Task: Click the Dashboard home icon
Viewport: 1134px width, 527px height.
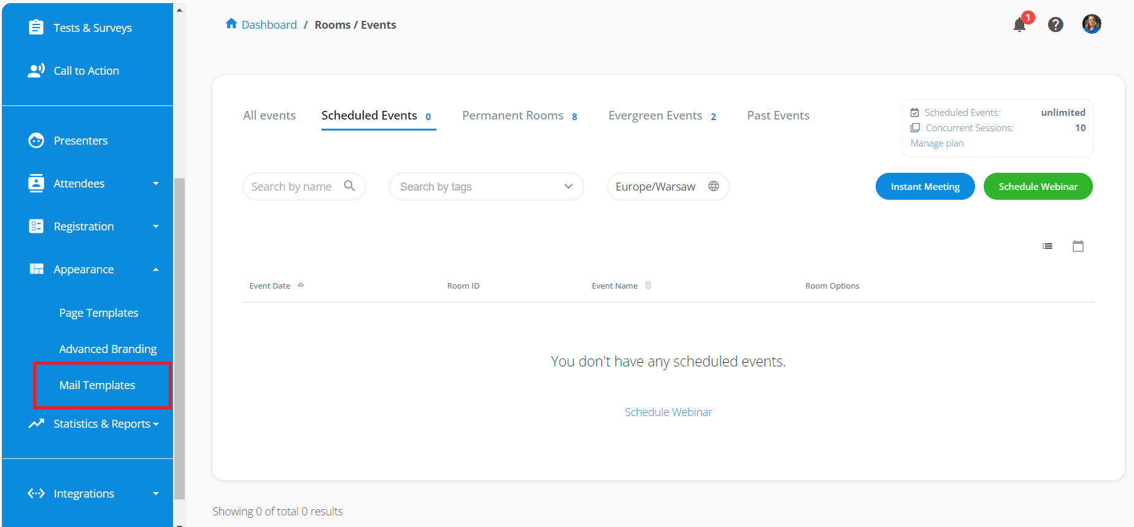Action: click(x=231, y=24)
